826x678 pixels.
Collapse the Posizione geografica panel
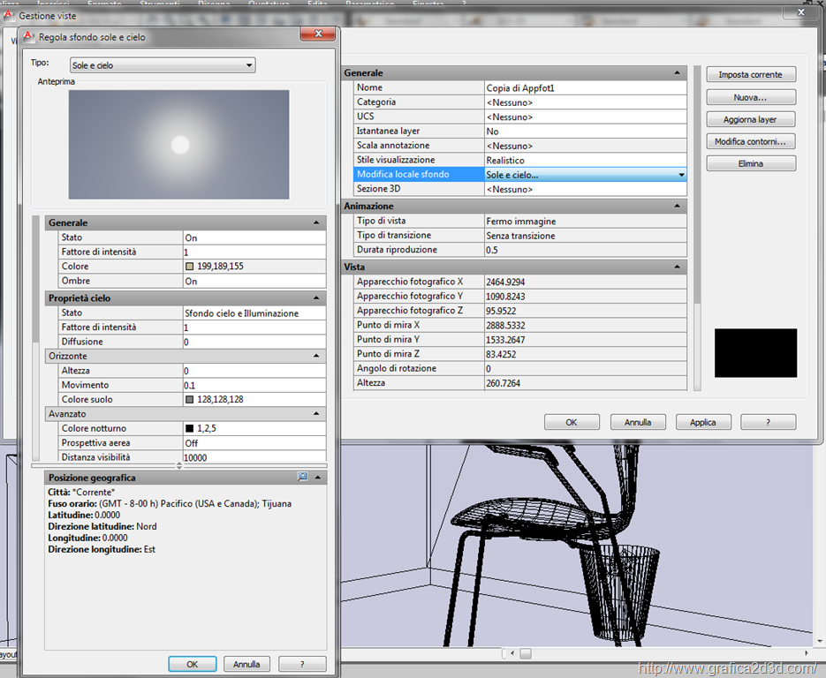click(x=316, y=477)
